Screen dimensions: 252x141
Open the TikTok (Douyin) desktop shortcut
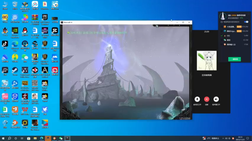(5, 45)
